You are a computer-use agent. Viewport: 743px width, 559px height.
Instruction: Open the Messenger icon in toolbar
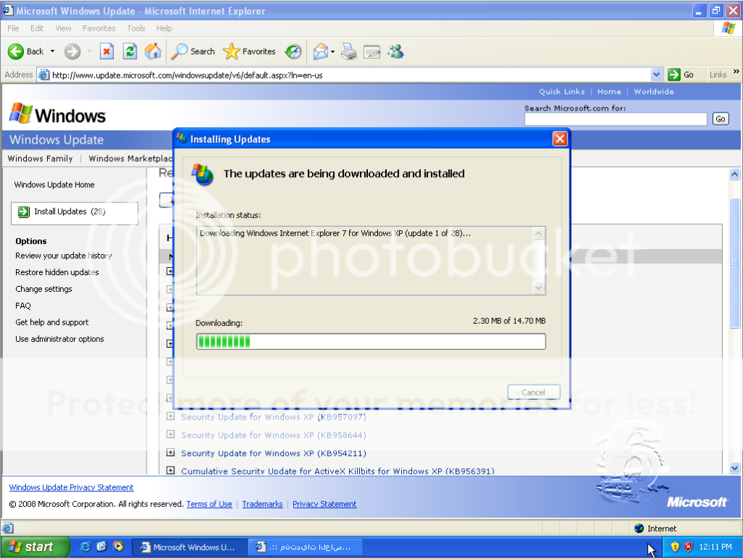coord(395,52)
